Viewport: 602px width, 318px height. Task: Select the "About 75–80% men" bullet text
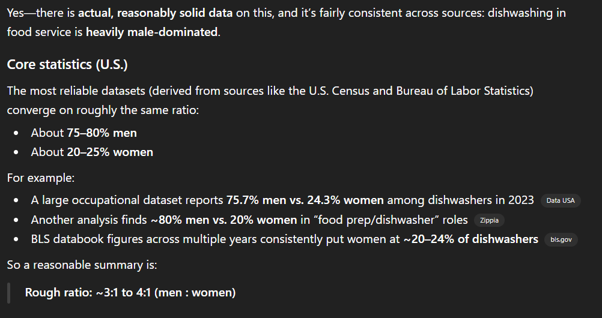click(84, 133)
